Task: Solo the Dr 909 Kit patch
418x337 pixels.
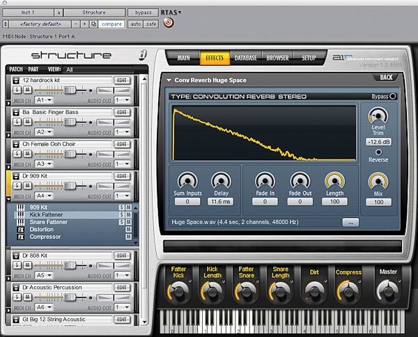Action: 17,185
